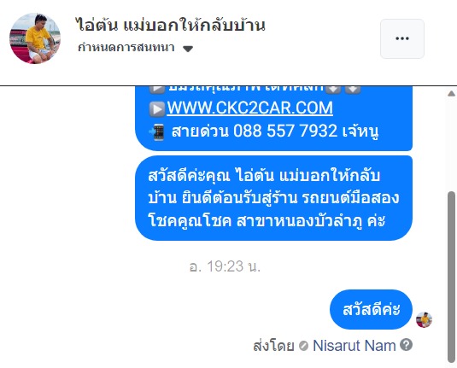The width and height of the screenshot is (457, 368).
Task: Click the contact name in header
Action: (171, 25)
